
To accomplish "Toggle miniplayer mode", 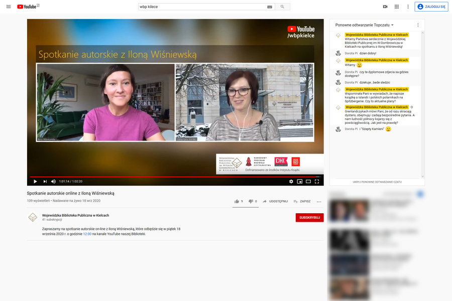I will [x=300, y=181].
